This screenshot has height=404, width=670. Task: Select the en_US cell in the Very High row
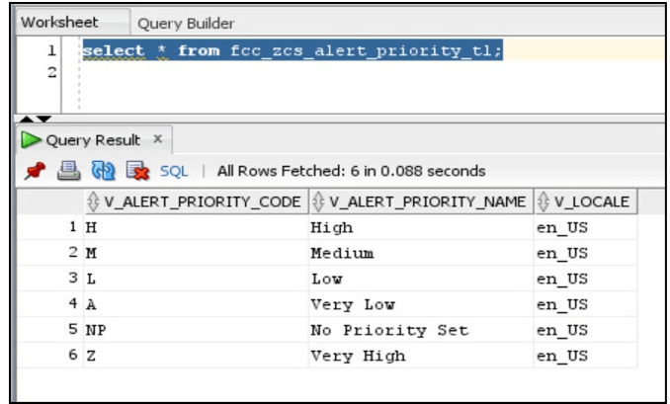tap(585, 356)
